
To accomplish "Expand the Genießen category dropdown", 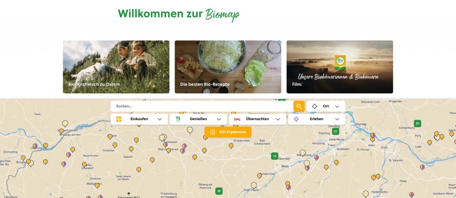I will pyautogui.click(x=198, y=119).
